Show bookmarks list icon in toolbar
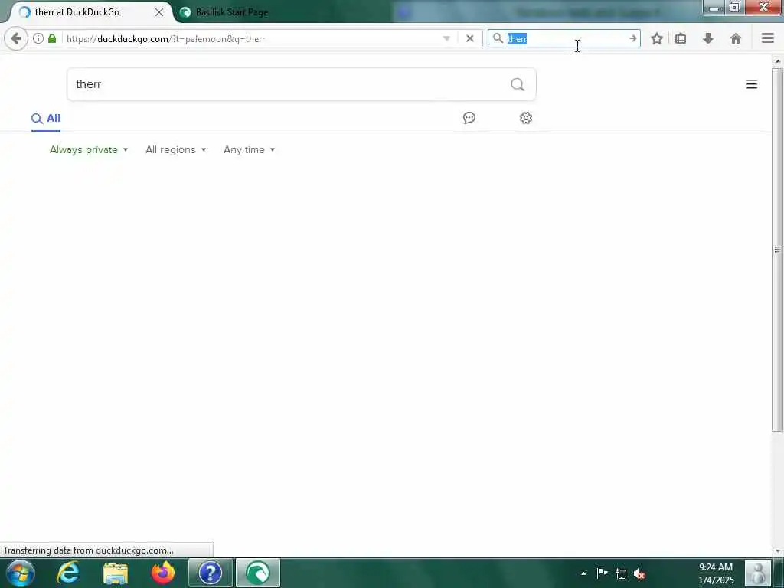 tap(681, 38)
